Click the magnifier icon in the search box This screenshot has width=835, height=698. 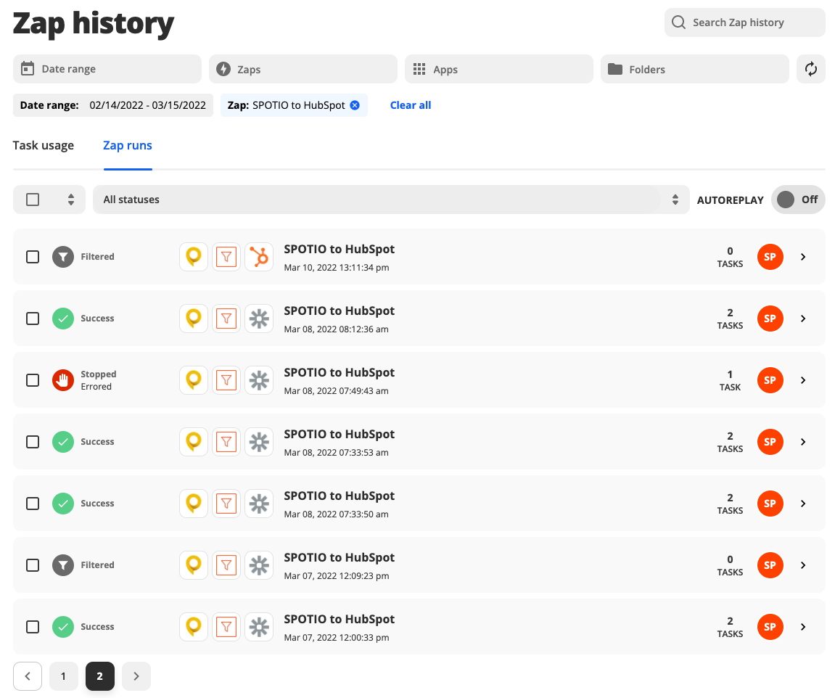click(x=678, y=22)
